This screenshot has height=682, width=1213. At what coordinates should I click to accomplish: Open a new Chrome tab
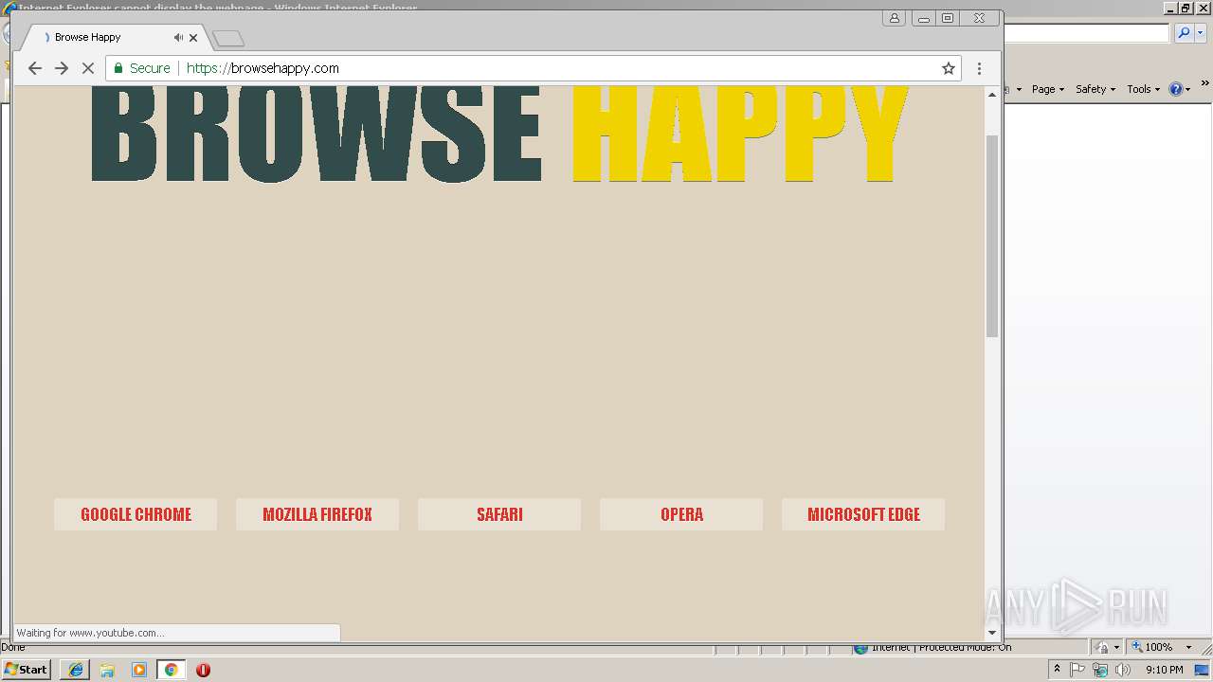[228, 39]
